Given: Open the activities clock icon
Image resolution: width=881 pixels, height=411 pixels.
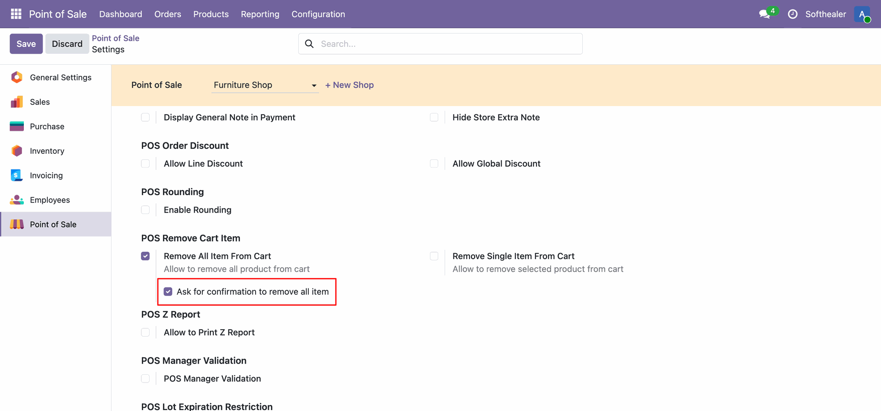Looking at the screenshot, I should (x=792, y=14).
